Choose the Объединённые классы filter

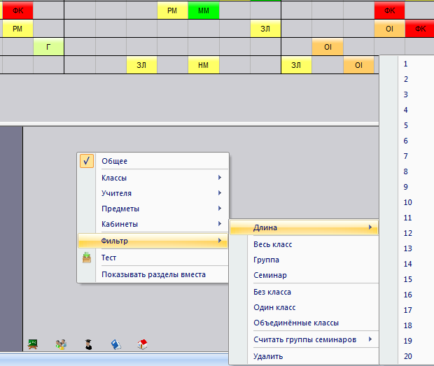[x=296, y=323]
